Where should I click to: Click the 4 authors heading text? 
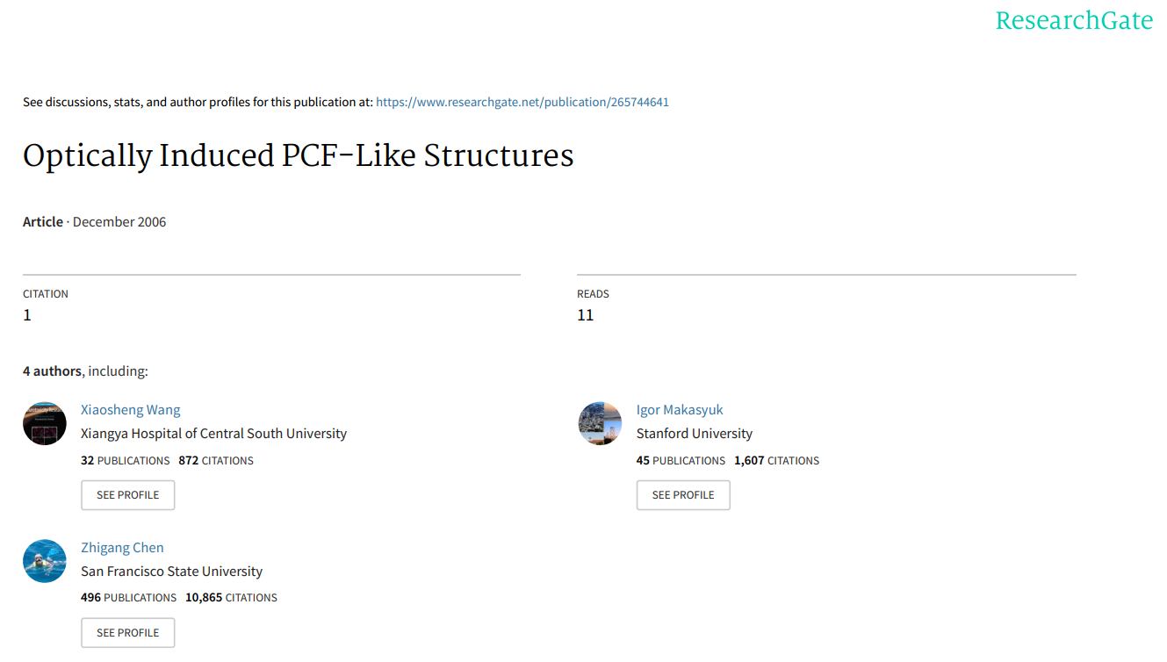click(x=52, y=371)
